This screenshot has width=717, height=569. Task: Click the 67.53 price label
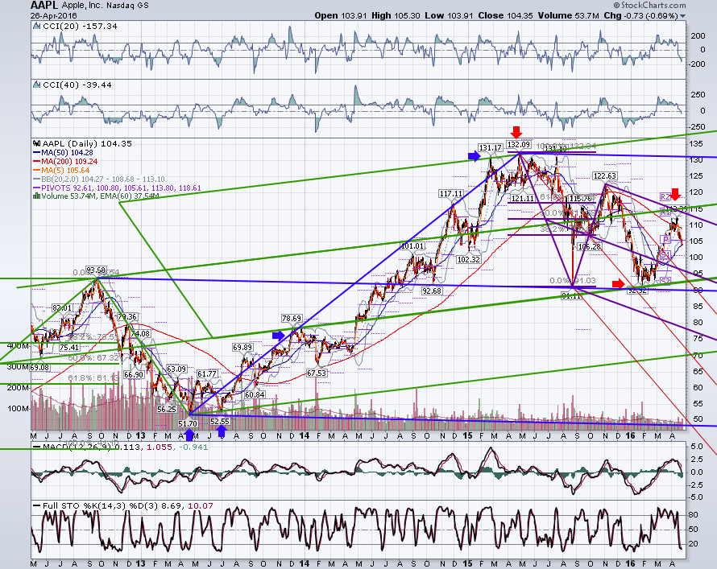pos(317,373)
